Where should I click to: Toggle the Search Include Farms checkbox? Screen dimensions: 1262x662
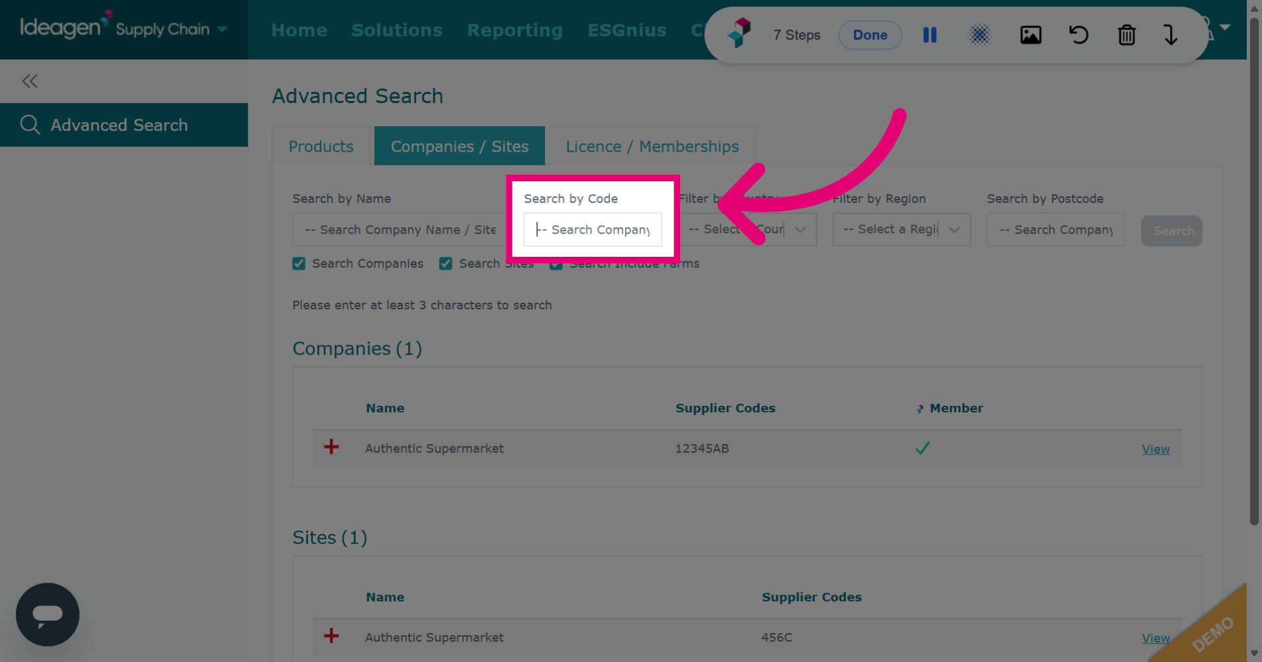(x=556, y=264)
